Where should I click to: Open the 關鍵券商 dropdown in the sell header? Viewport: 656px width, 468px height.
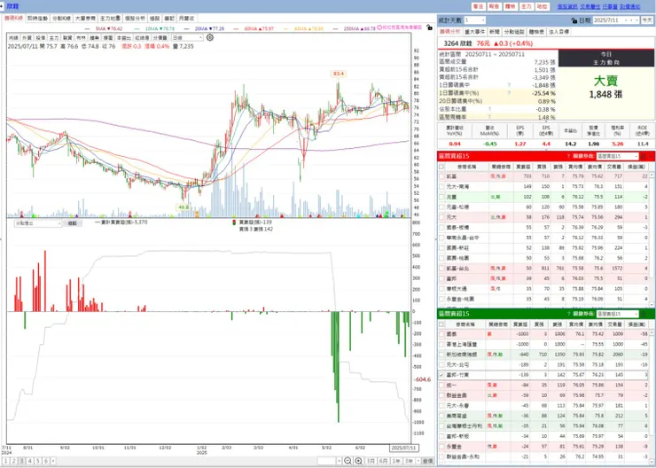(x=618, y=314)
